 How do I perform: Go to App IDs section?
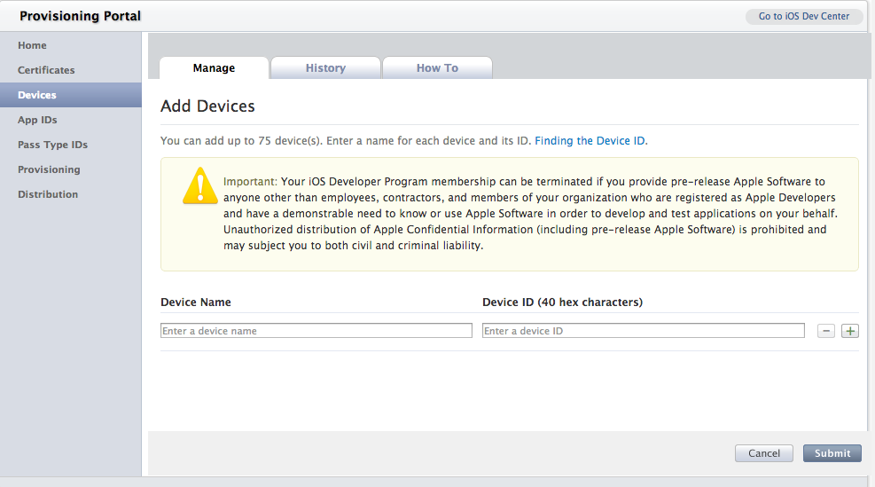click(x=37, y=120)
